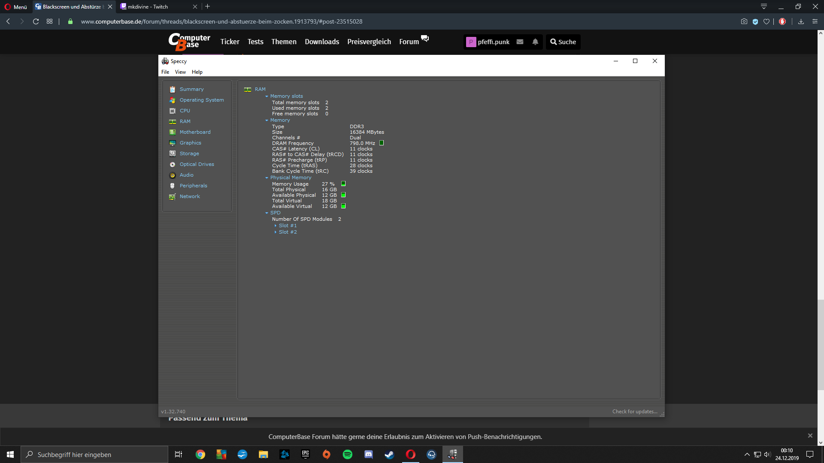
Task: Toggle the Available Virtual green indicator
Action: [x=343, y=206]
